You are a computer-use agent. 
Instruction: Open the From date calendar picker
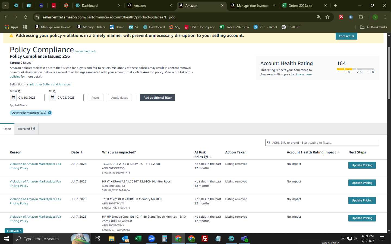13,98
